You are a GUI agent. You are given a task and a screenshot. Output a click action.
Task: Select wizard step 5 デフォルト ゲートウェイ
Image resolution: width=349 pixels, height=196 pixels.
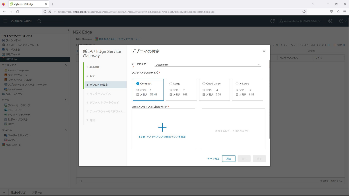[105, 103]
